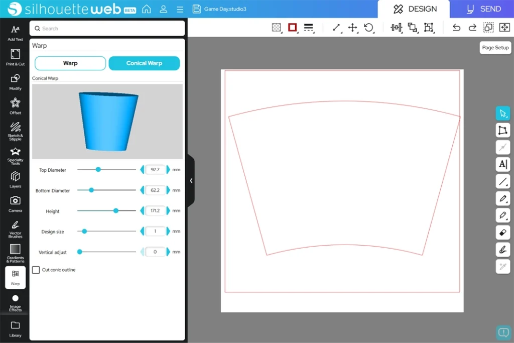Click the Rotate tool icon

[x=369, y=28]
